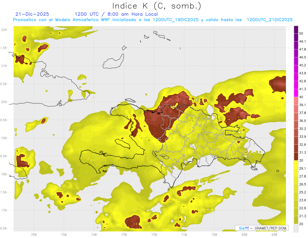This screenshot has height=238, width=308.
Task: Click the date label "21-Dic-2025"
Action: [32, 14]
